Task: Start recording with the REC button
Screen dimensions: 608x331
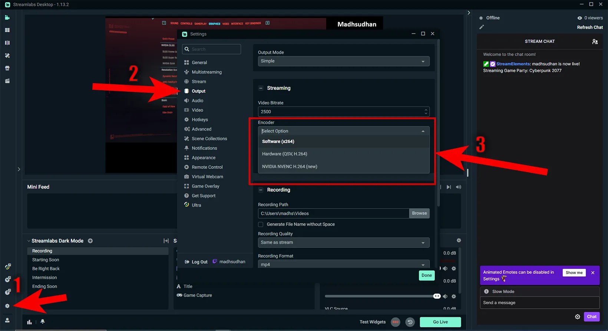Action: click(x=396, y=322)
